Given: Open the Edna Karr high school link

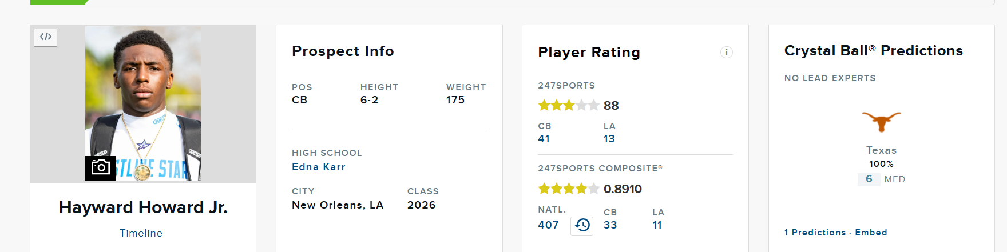Looking at the screenshot, I should coord(319,167).
